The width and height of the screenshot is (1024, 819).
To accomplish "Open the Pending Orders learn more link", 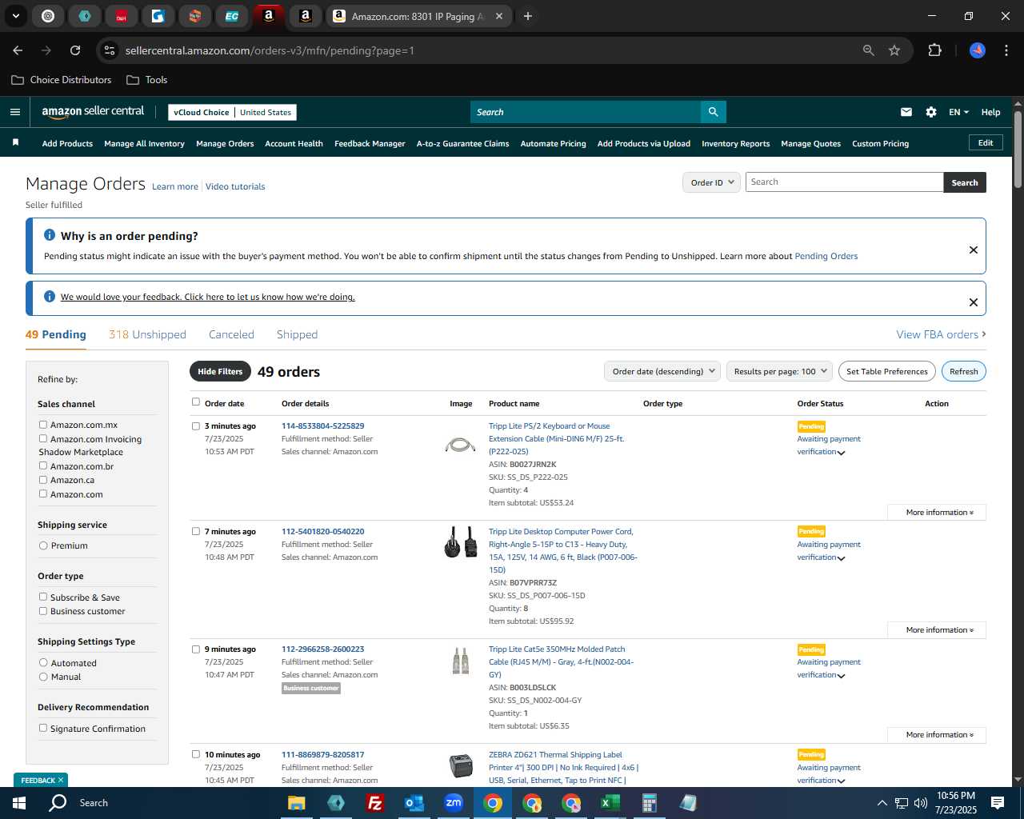I will tap(826, 256).
